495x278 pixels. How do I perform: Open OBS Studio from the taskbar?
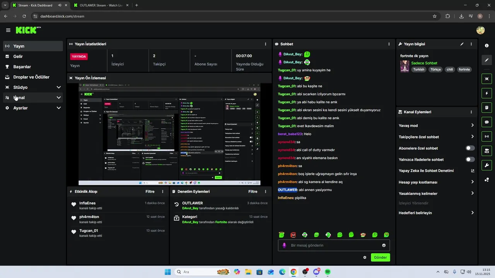coord(305,272)
